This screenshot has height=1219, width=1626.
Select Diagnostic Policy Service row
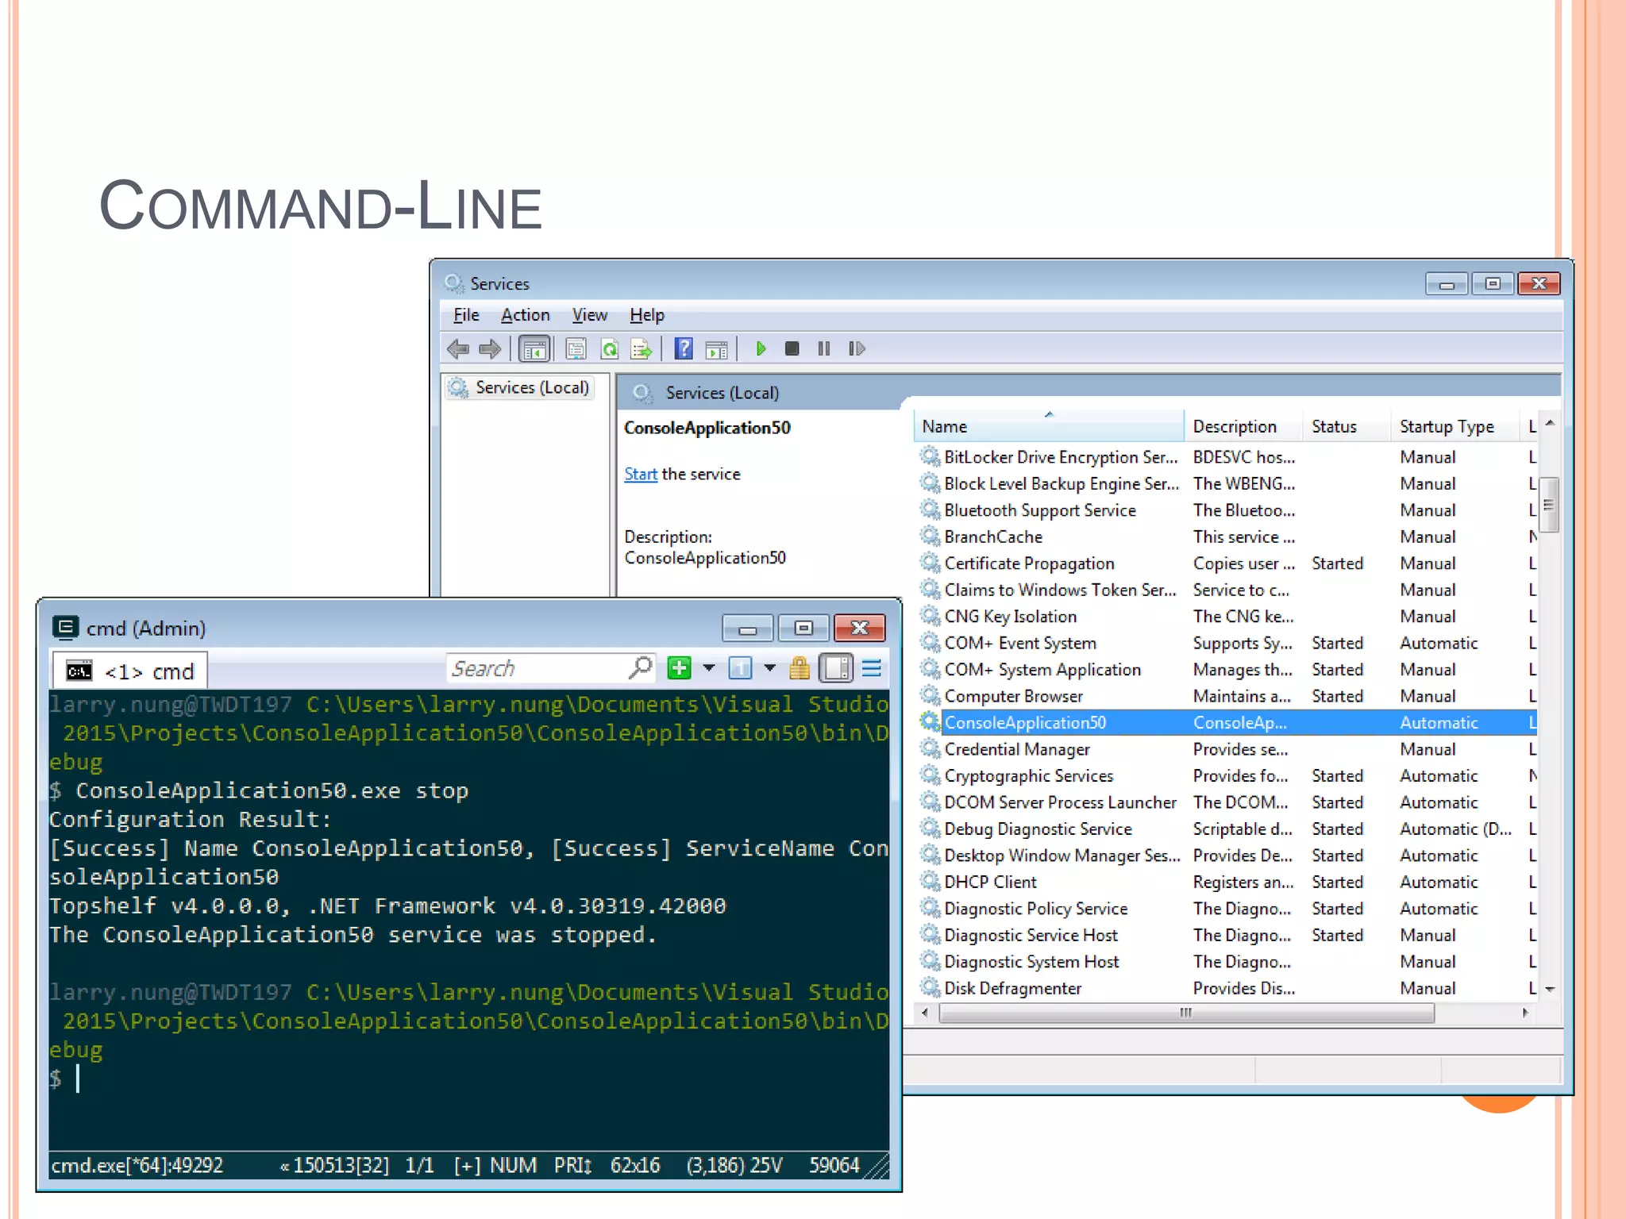pyautogui.click(x=1227, y=909)
